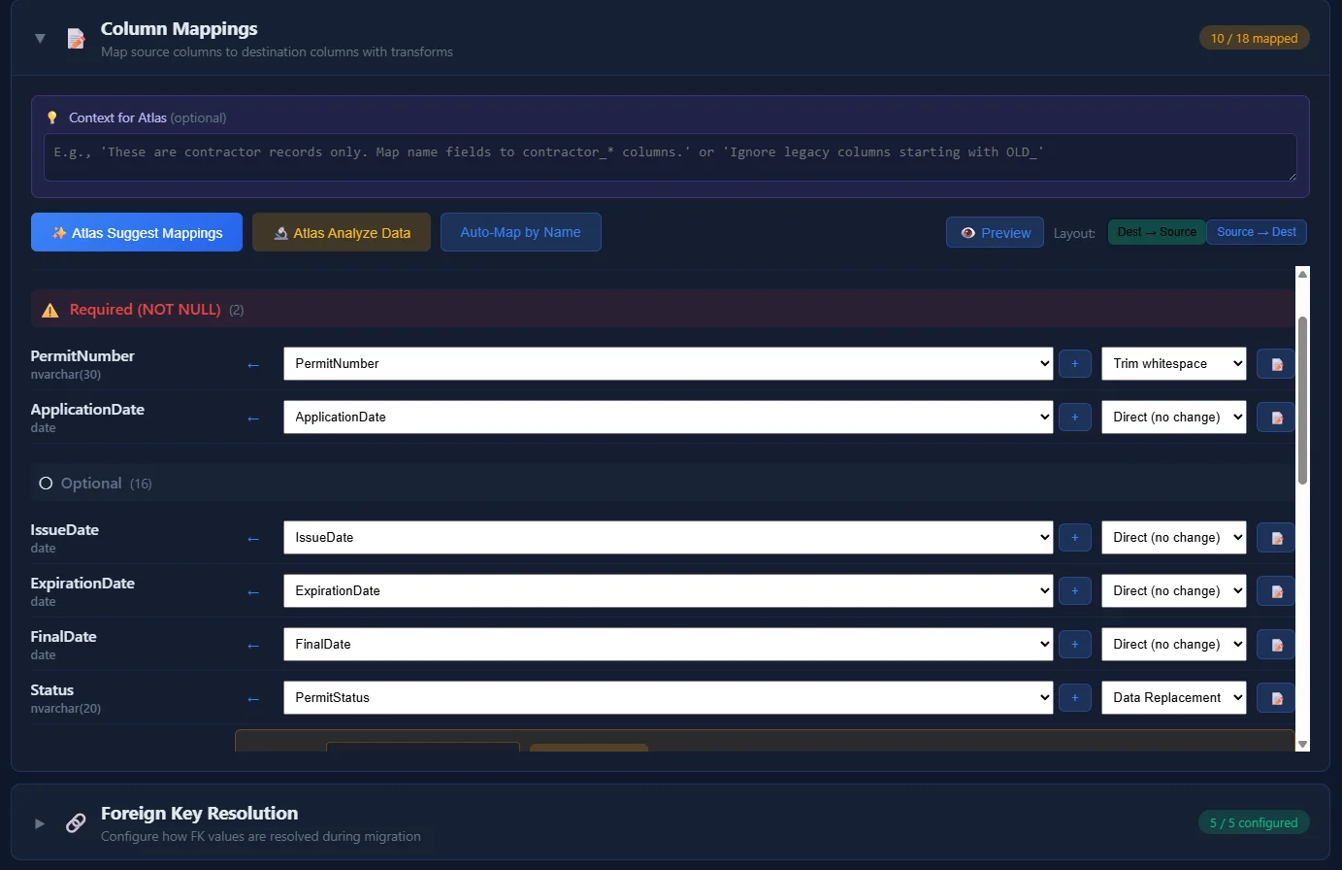Click the circle icon beside the Optional section
Image resolution: width=1342 pixels, height=870 pixels.
pos(45,483)
